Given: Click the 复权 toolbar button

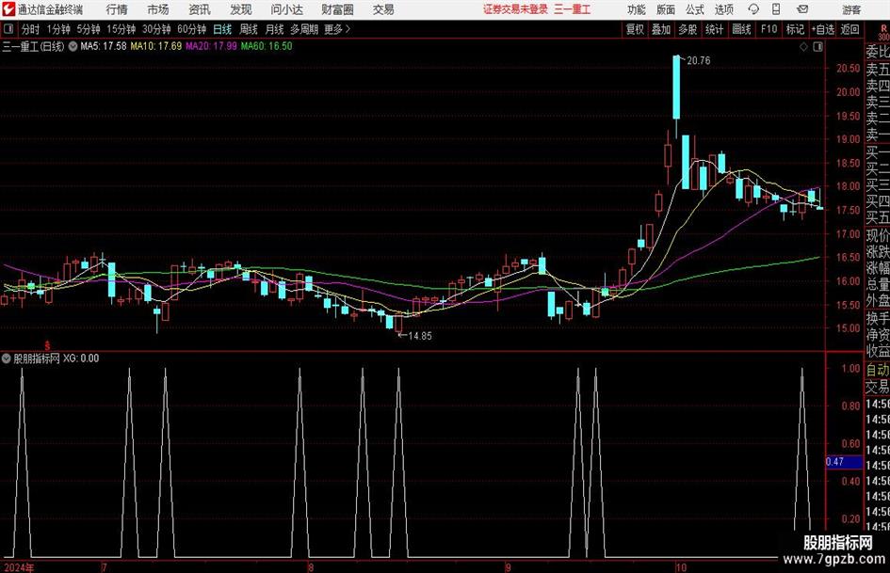Looking at the screenshot, I should coord(635,29).
